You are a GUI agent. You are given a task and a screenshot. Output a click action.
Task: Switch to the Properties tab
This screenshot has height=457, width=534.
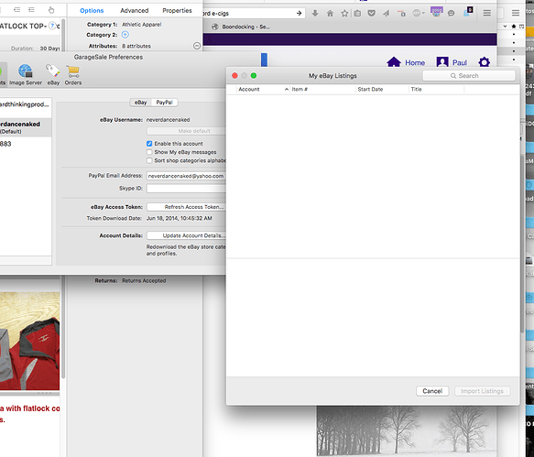point(177,11)
